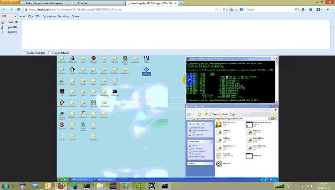Click the HackBar green plus button
The height and width of the screenshot is (190, 335).
pyautogui.click(x=24, y=16)
